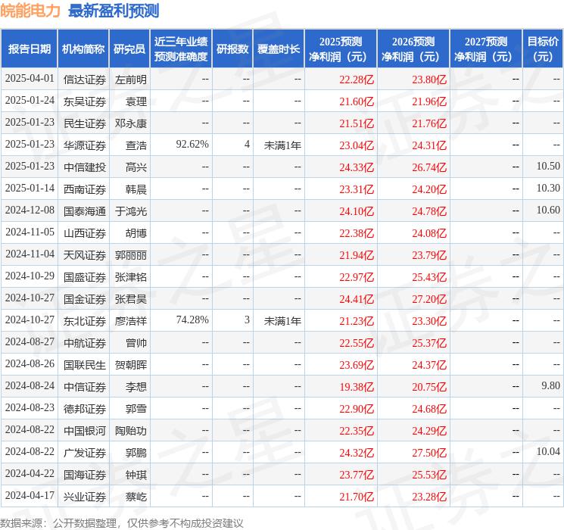Click the 覆盖时长 column header
This screenshot has height=530, width=564.
pyautogui.click(x=279, y=49)
